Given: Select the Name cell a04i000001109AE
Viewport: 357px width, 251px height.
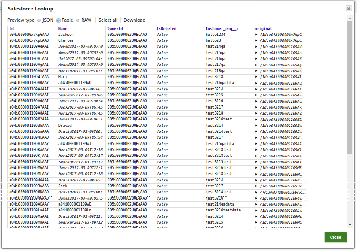Looking at the screenshot, I should pyautogui.click(x=81, y=204).
